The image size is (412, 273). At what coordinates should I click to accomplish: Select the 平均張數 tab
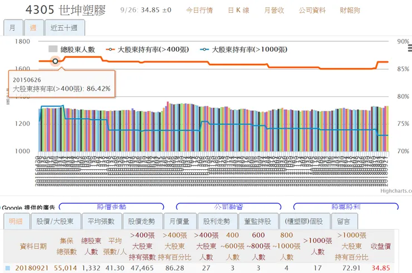101,221
